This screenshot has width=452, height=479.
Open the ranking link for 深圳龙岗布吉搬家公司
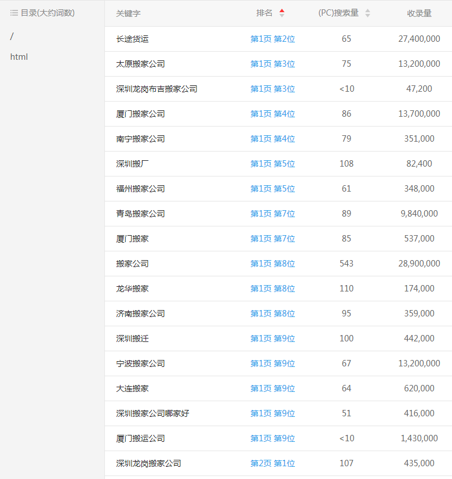click(x=272, y=89)
